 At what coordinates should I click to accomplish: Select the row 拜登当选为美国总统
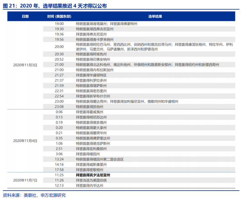[139, 180]
